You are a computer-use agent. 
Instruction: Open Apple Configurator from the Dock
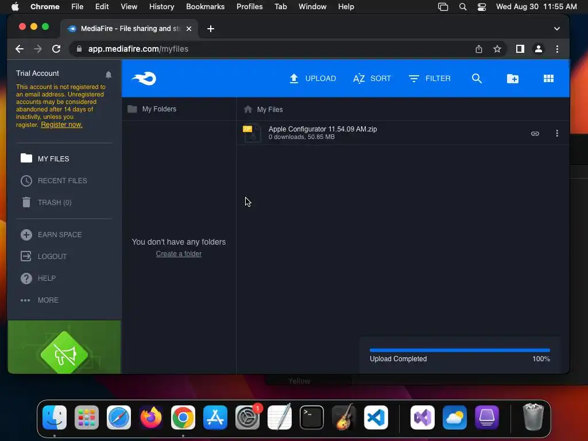(x=487, y=417)
